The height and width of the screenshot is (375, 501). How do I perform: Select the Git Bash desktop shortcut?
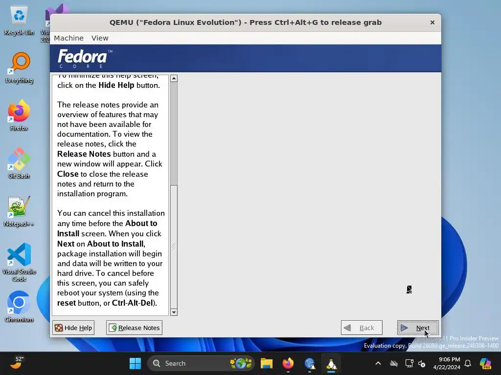[x=19, y=163]
